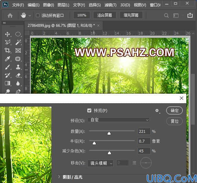Click the 半径(R) radius slider handle
The height and width of the screenshot is (183, 197).
click(94, 143)
